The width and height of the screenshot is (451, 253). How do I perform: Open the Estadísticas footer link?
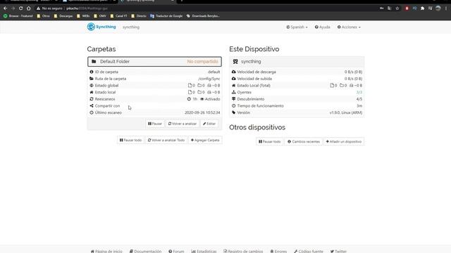click(x=204, y=252)
